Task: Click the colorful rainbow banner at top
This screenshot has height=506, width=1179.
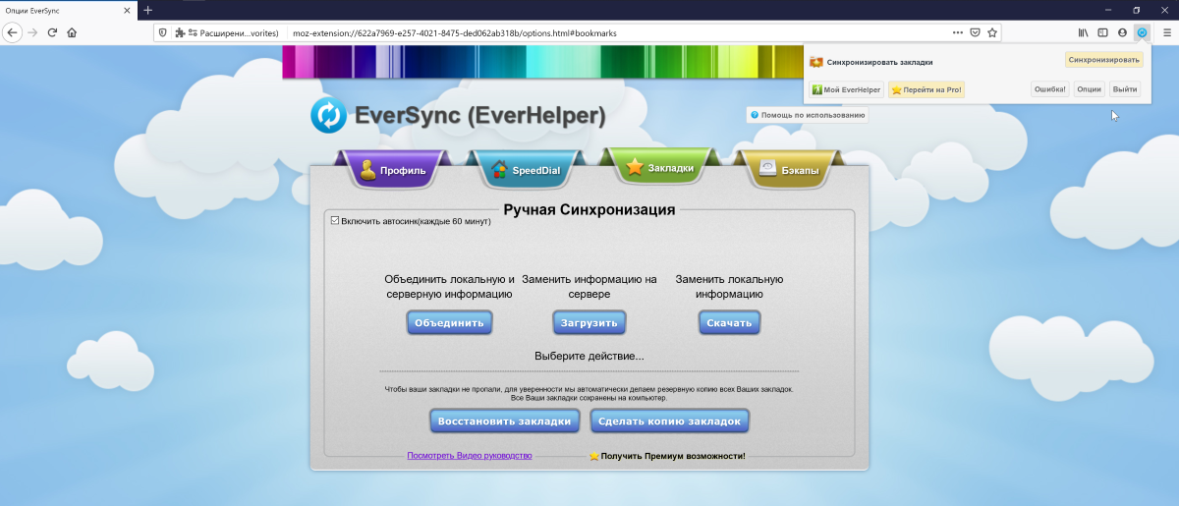Action: click(x=542, y=61)
